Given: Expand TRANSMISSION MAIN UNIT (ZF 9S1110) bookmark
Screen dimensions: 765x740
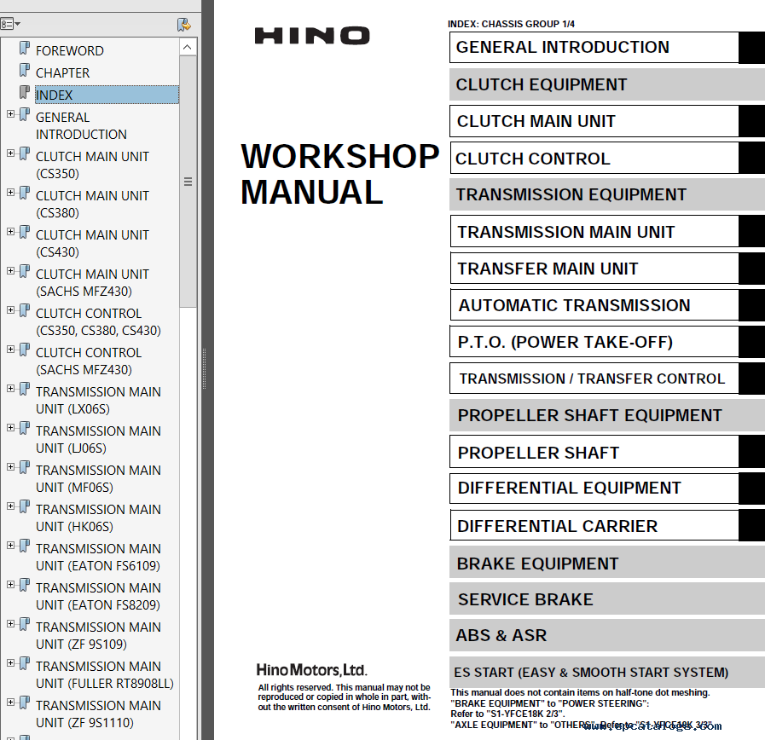Looking at the screenshot, I should pos(11,702).
